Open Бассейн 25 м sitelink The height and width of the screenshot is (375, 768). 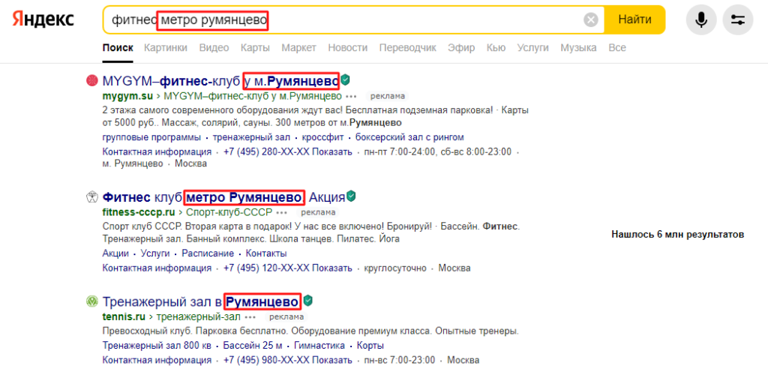tap(252, 346)
